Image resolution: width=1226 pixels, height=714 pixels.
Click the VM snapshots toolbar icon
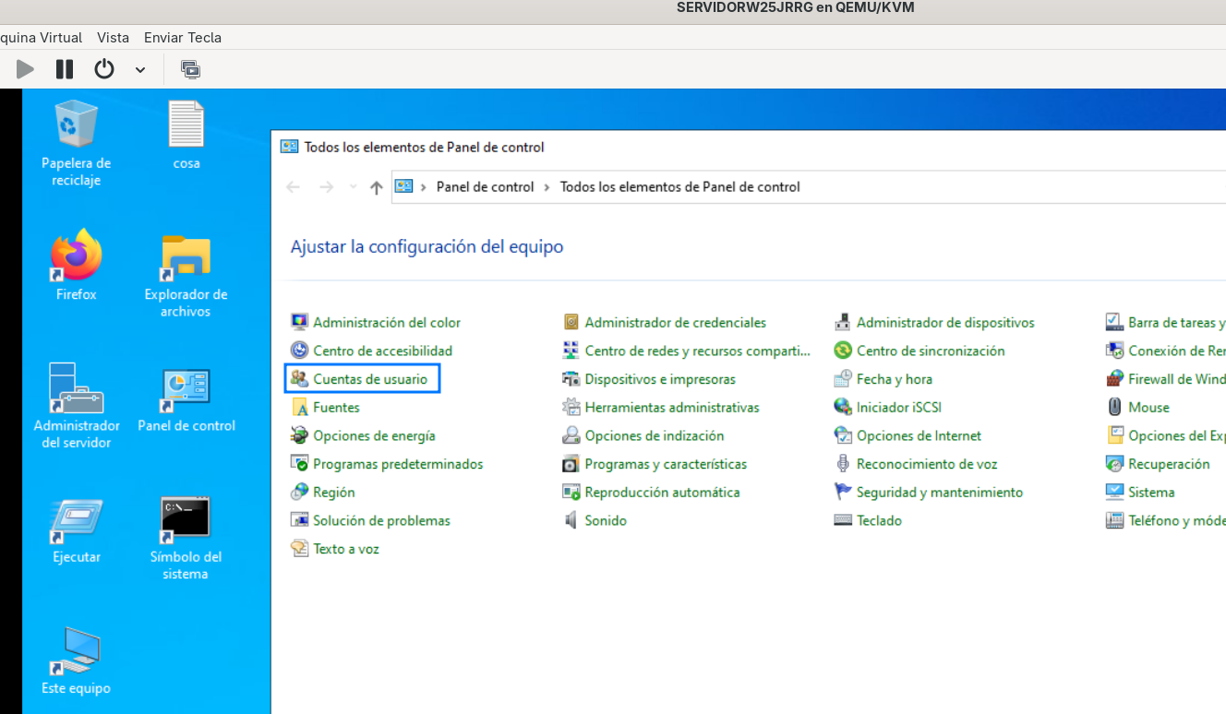190,69
